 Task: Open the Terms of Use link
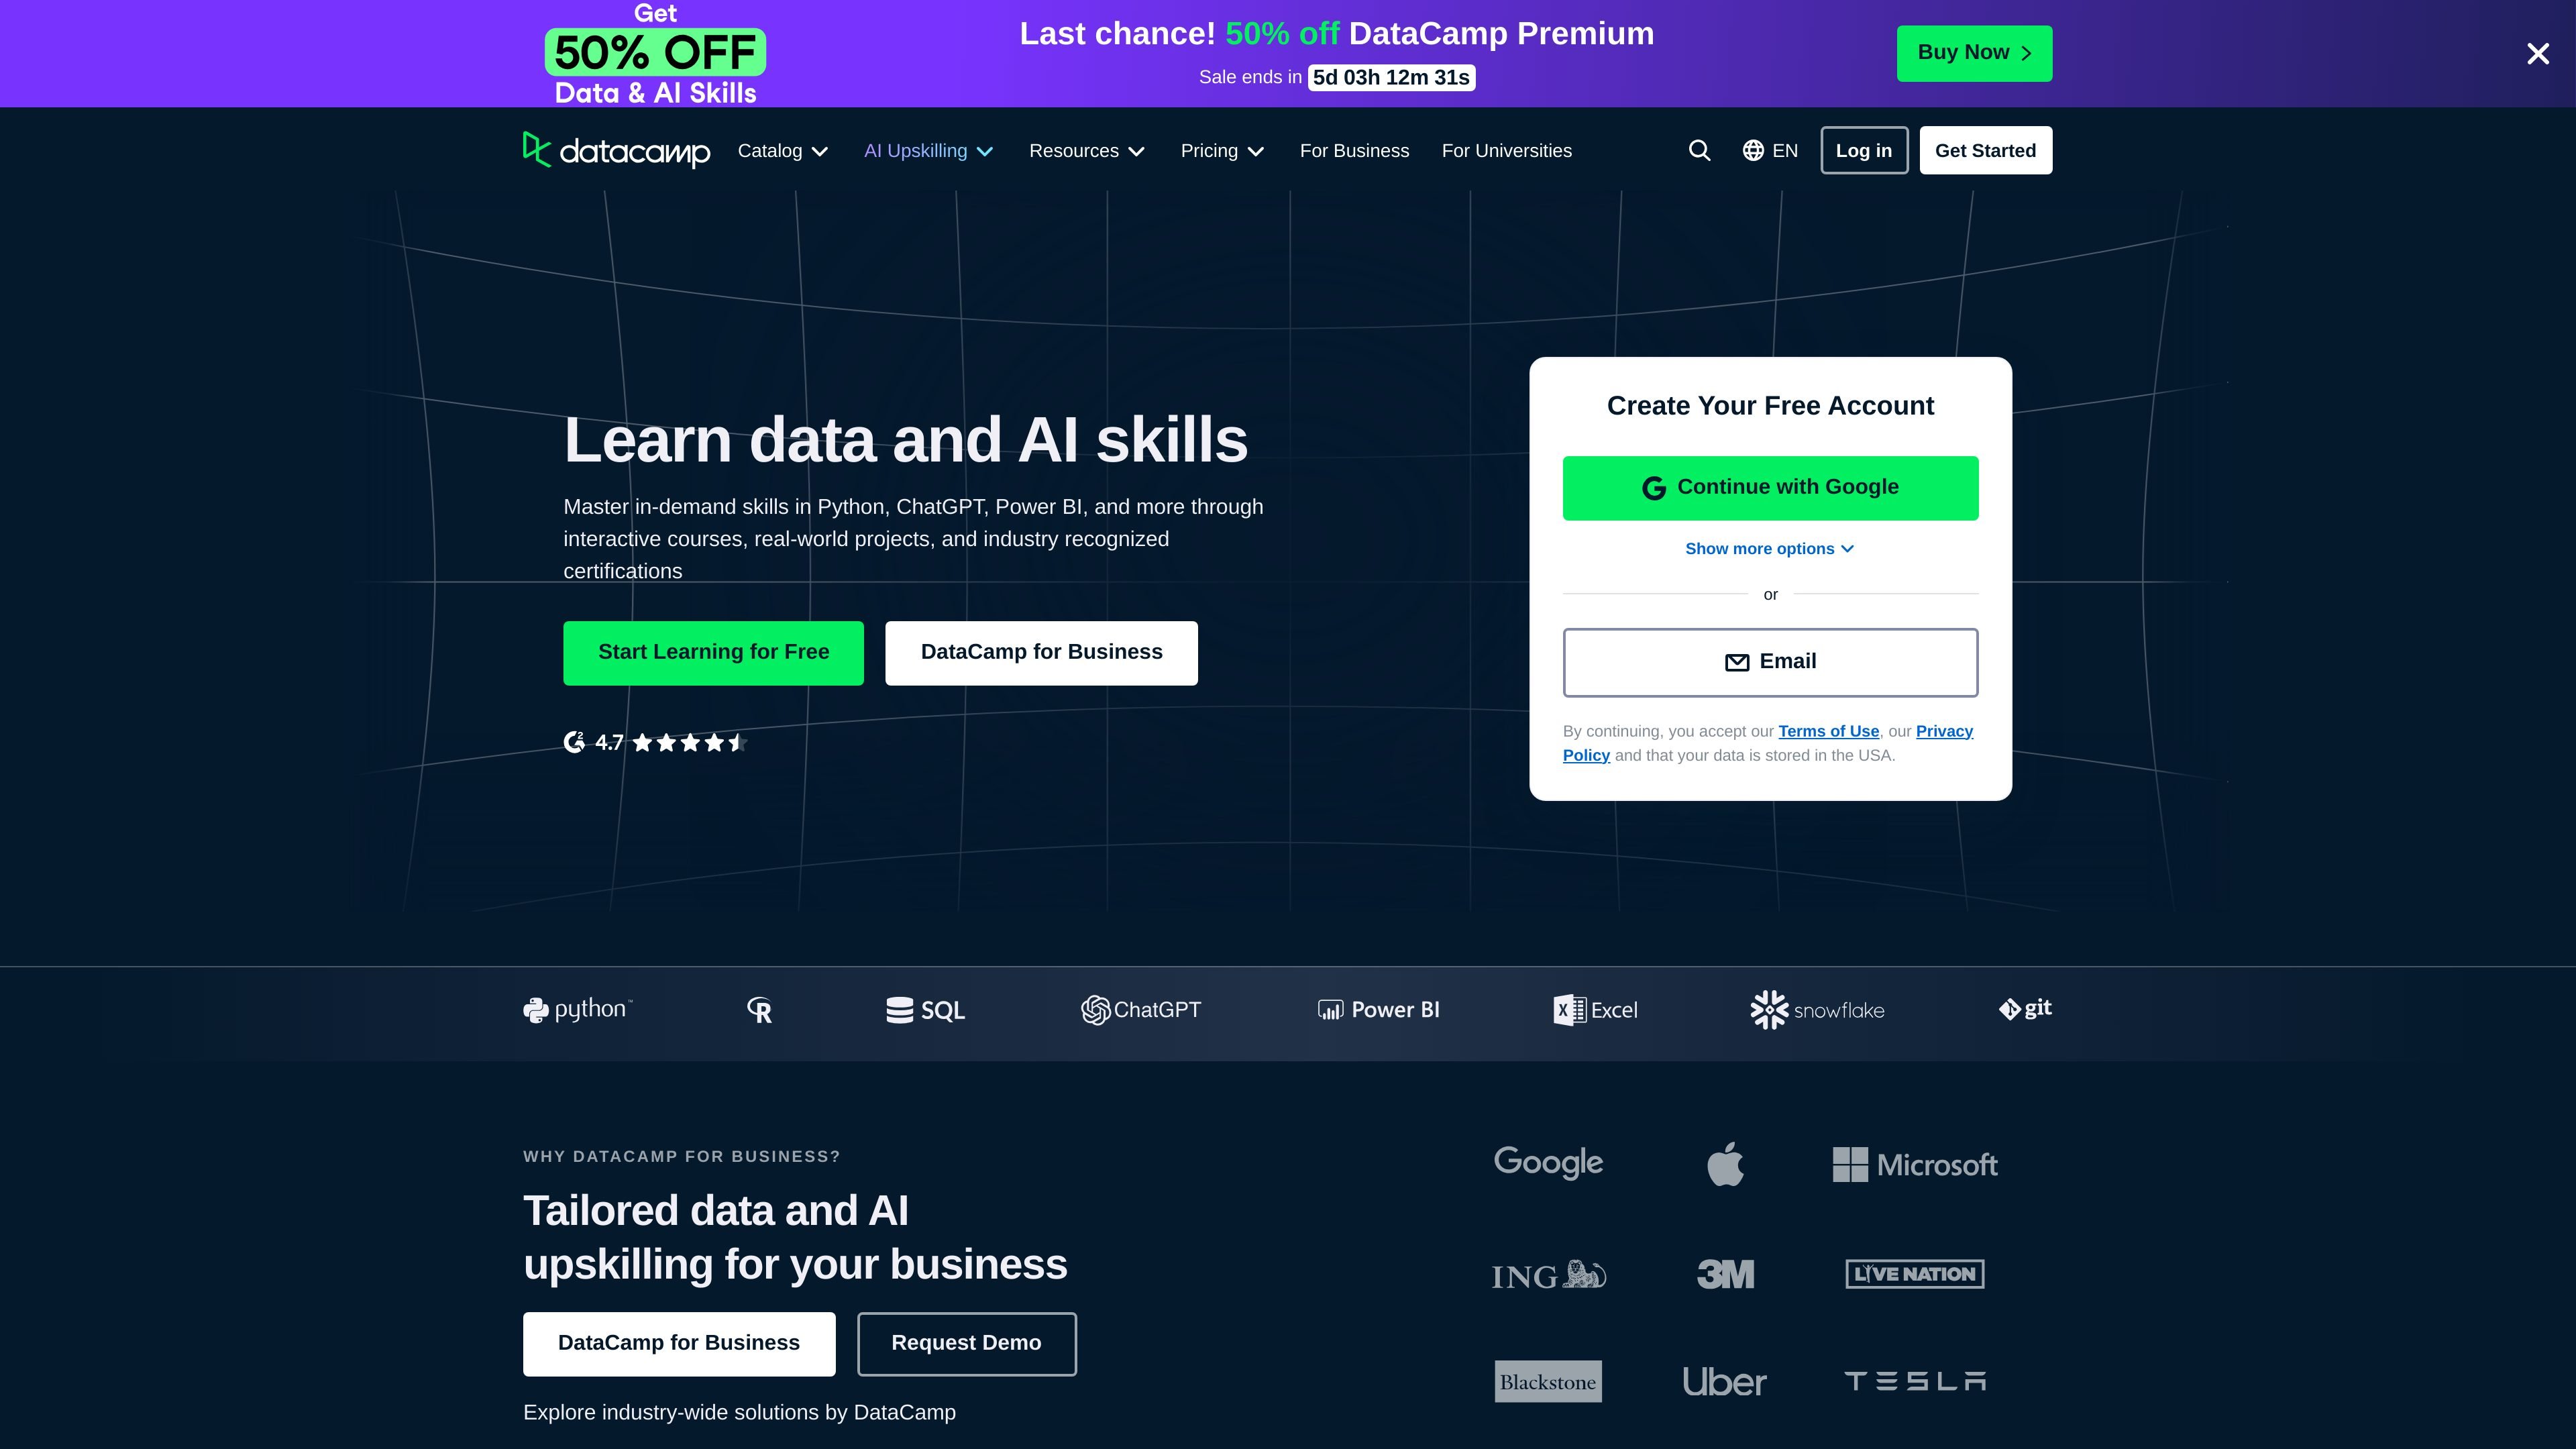point(1828,731)
